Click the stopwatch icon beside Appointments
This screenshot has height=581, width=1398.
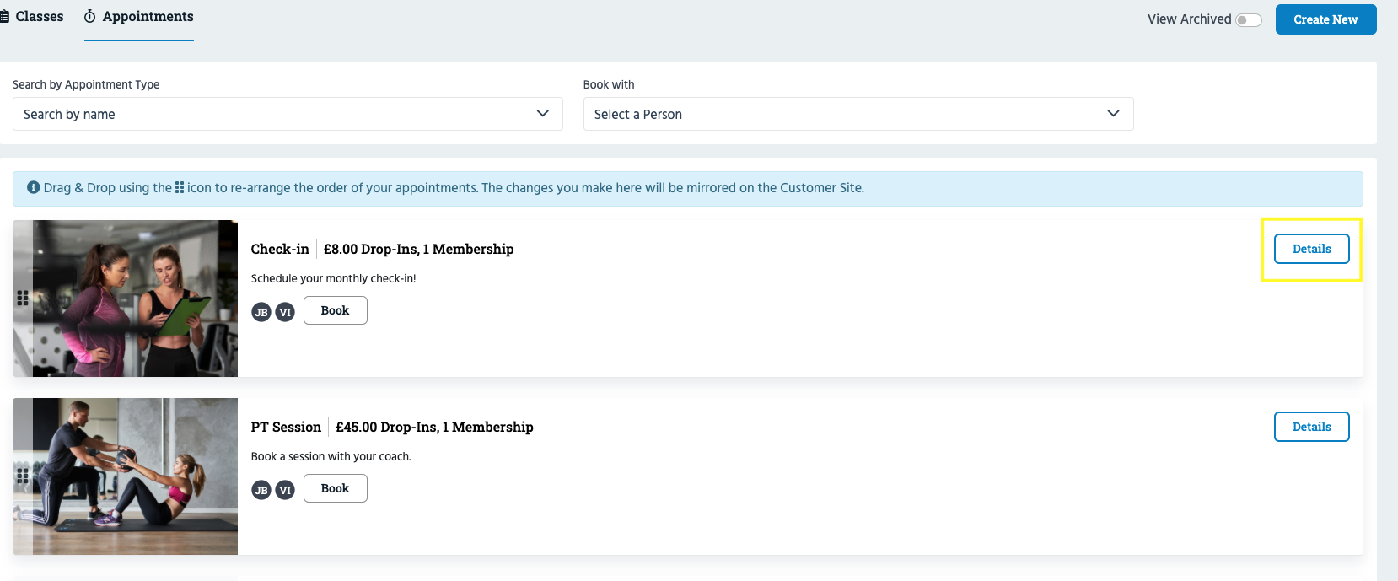click(x=89, y=17)
